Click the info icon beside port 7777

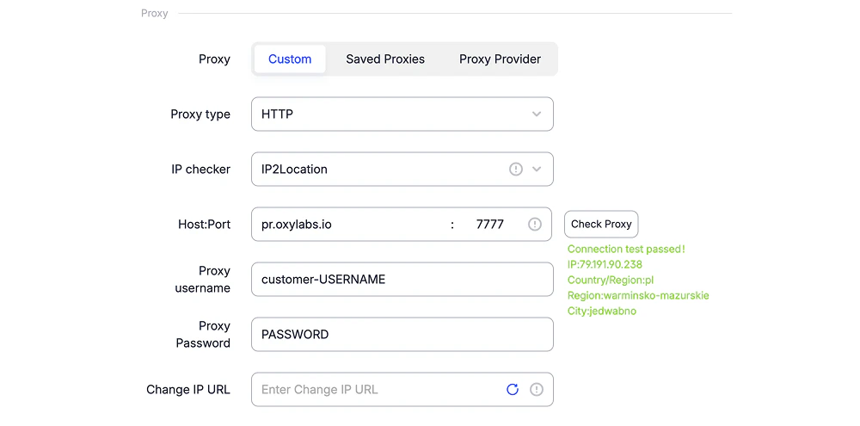535,224
